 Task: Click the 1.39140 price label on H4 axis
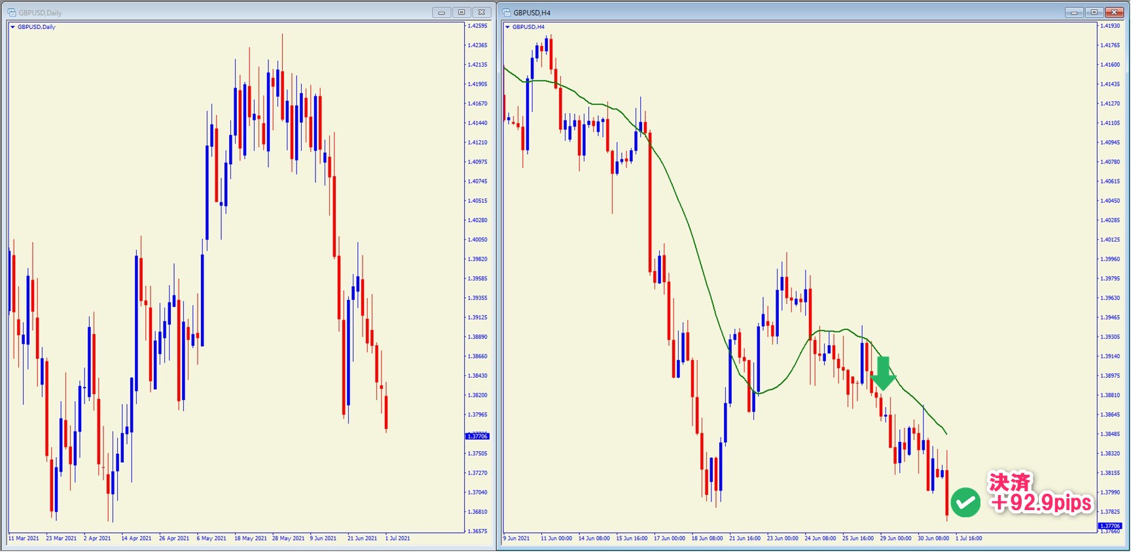1110,356
